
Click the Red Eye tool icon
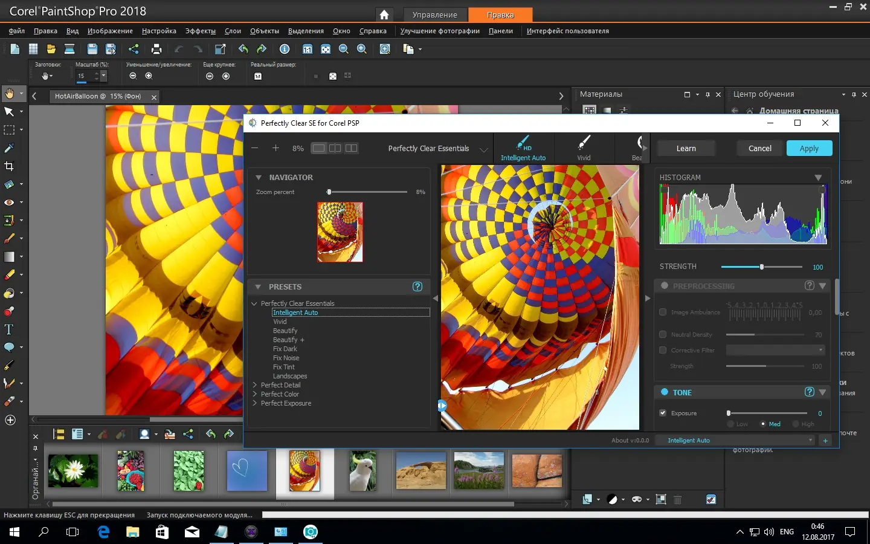(x=9, y=202)
